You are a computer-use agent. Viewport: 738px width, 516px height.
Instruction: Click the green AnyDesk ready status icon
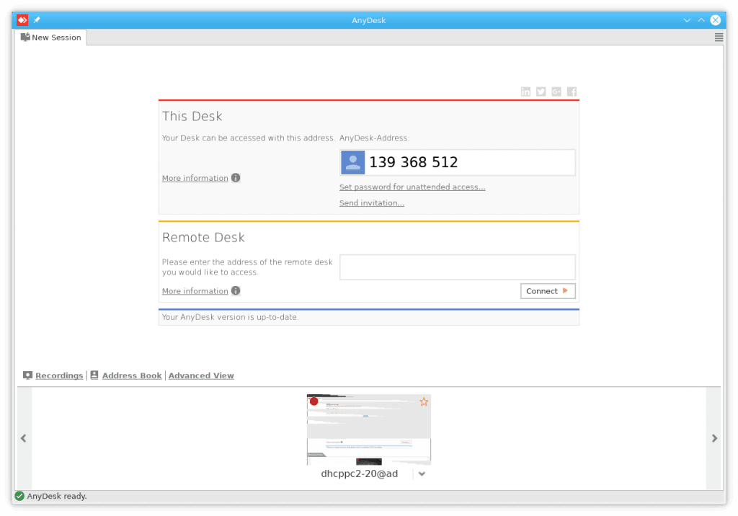(19, 496)
